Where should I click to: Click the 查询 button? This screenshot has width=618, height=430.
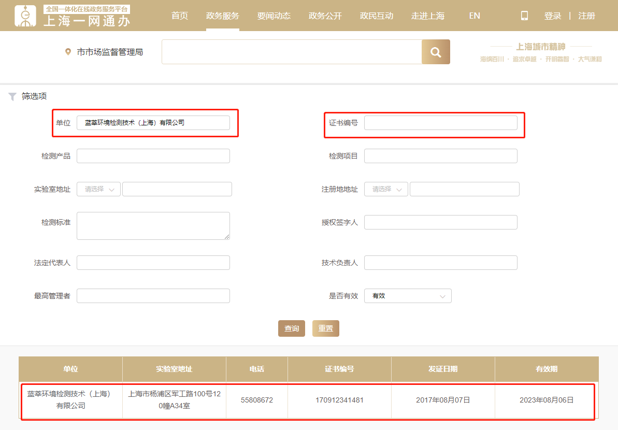292,328
